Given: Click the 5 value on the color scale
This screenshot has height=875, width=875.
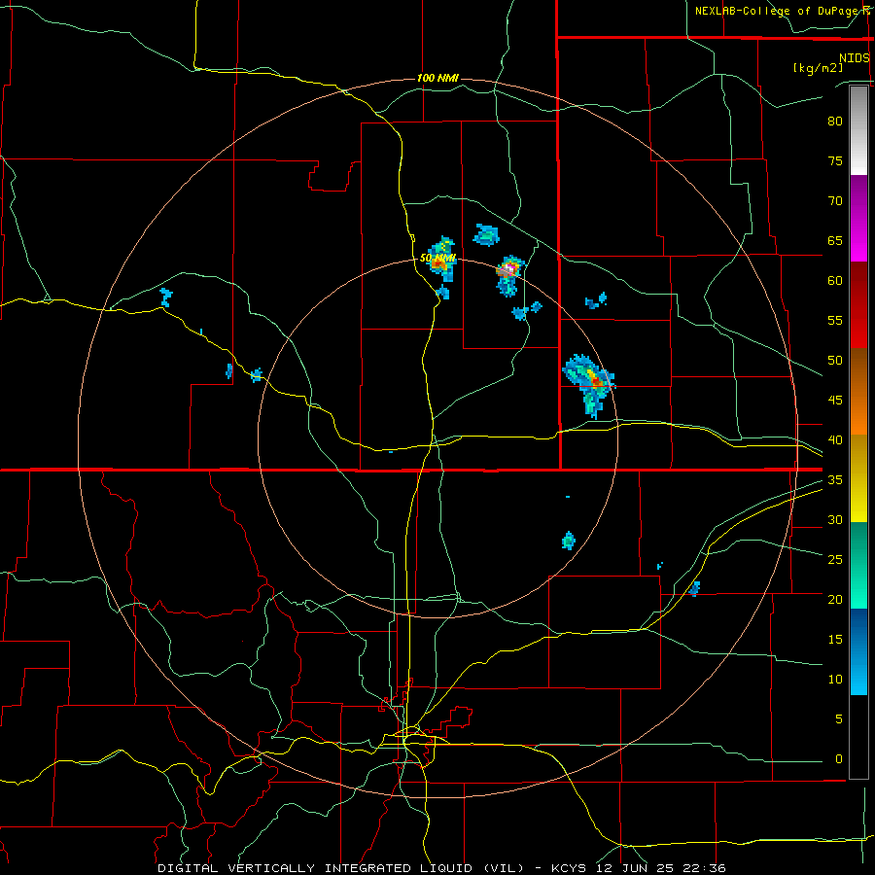Looking at the screenshot, I should click(839, 719).
